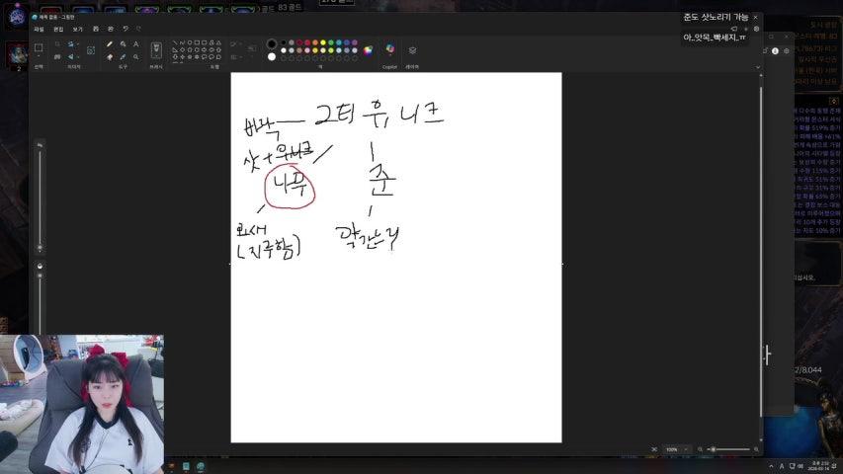The width and height of the screenshot is (843, 474).
Task: Click the Paint settings gear icon
Action: pos(756,29)
